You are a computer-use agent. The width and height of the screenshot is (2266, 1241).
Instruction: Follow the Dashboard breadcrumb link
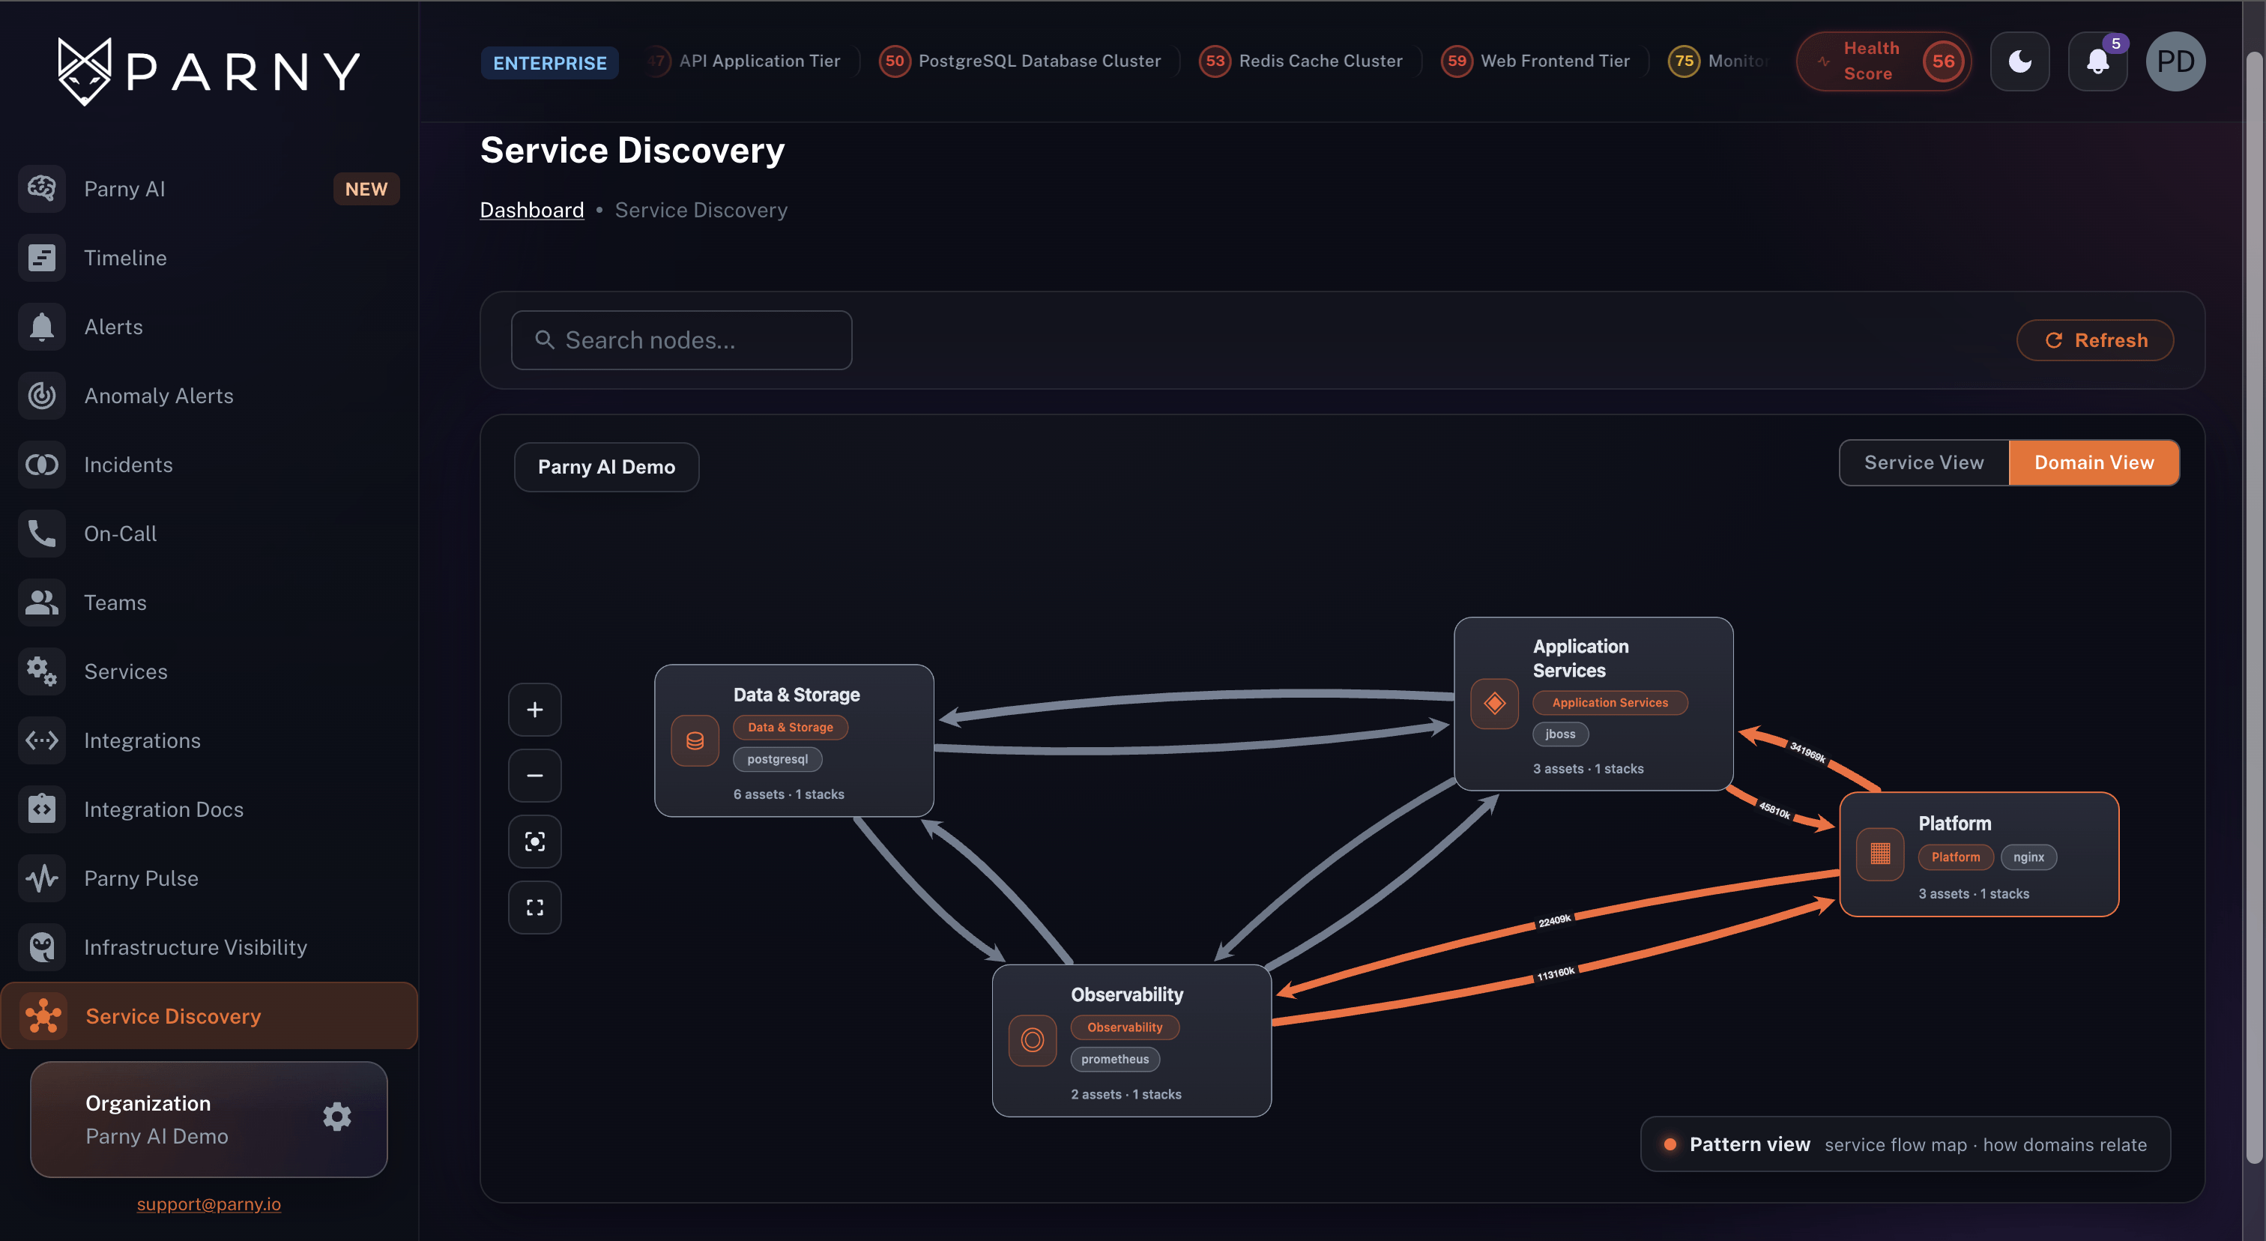click(x=531, y=210)
